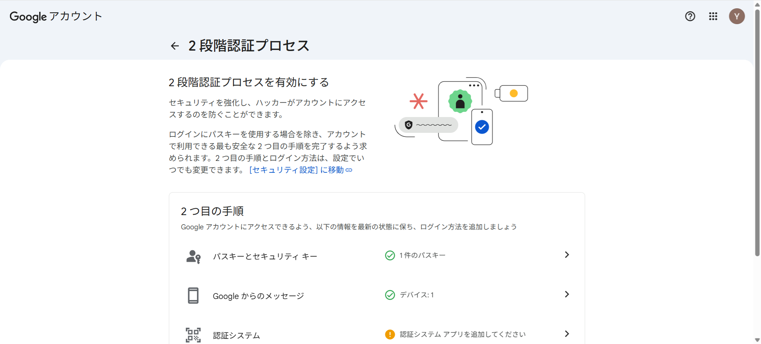Viewport: 761px width, 344px height.
Task: Open the Y account profile avatar
Action: tap(736, 16)
